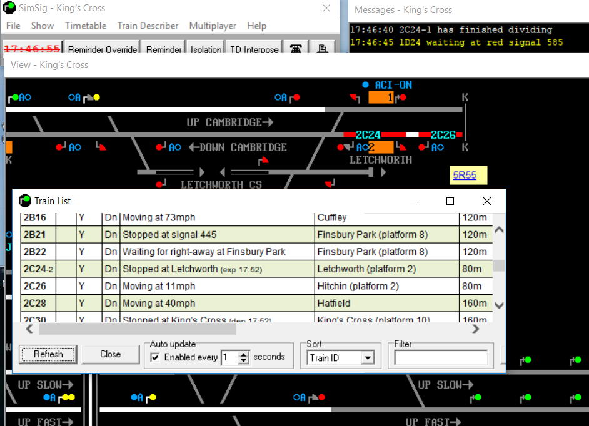
Task: Click the Train List horizontal scrollbar thumb
Action: click(x=138, y=329)
